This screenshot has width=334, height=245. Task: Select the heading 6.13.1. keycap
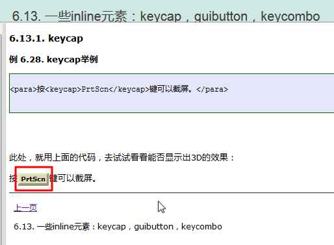click(x=46, y=38)
